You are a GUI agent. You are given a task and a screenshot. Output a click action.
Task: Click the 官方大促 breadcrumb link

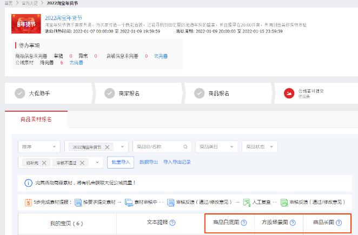tap(30, 3)
